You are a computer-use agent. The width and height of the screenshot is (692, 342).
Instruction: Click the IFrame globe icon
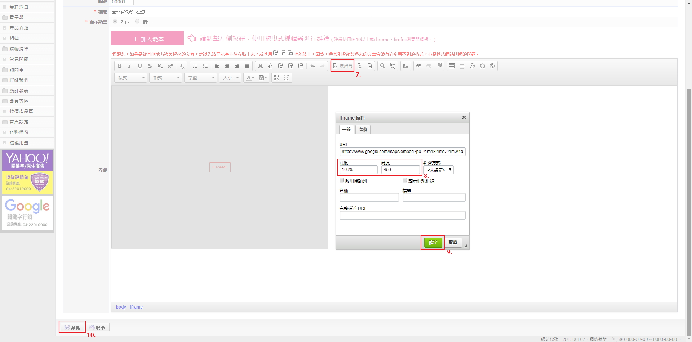click(x=492, y=66)
